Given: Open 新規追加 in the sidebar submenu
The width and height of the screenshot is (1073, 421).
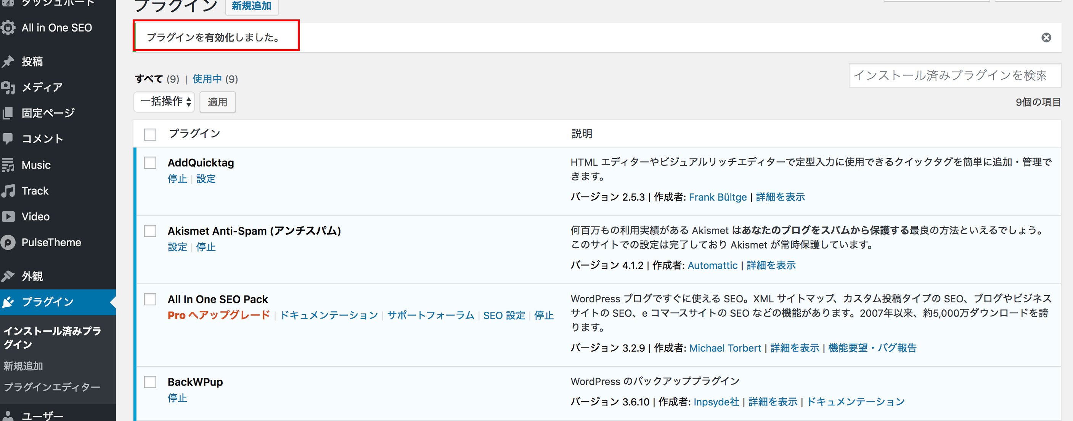Looking at the screenshot, I should [23, 366].
